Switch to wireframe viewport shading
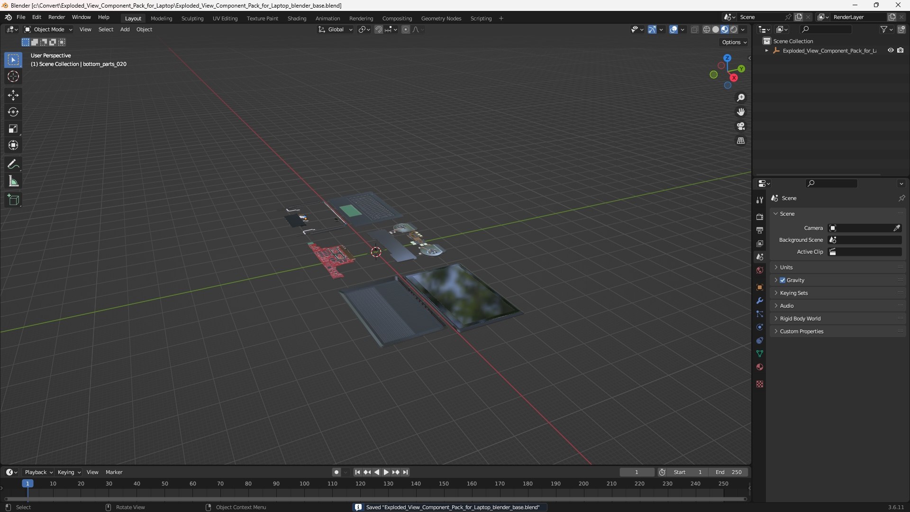The width and height of the screenshot is (910, 512). (x=707, y=29)
